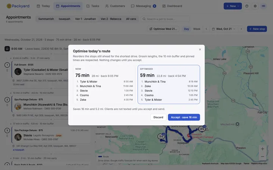Viewport: 273px width, 170px height.
Task: Click Stevie pet avatar photo
Action: 18,137
